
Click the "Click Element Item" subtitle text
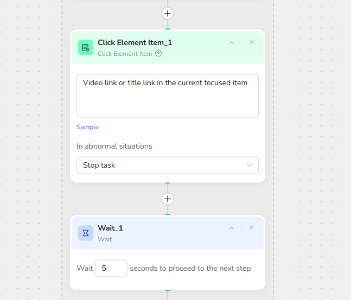[x=125, y=54]
